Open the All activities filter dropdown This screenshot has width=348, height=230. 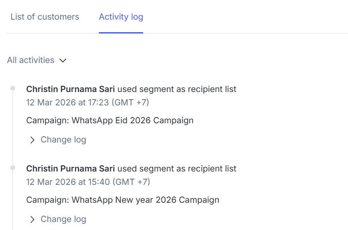[x=37, y=60]
